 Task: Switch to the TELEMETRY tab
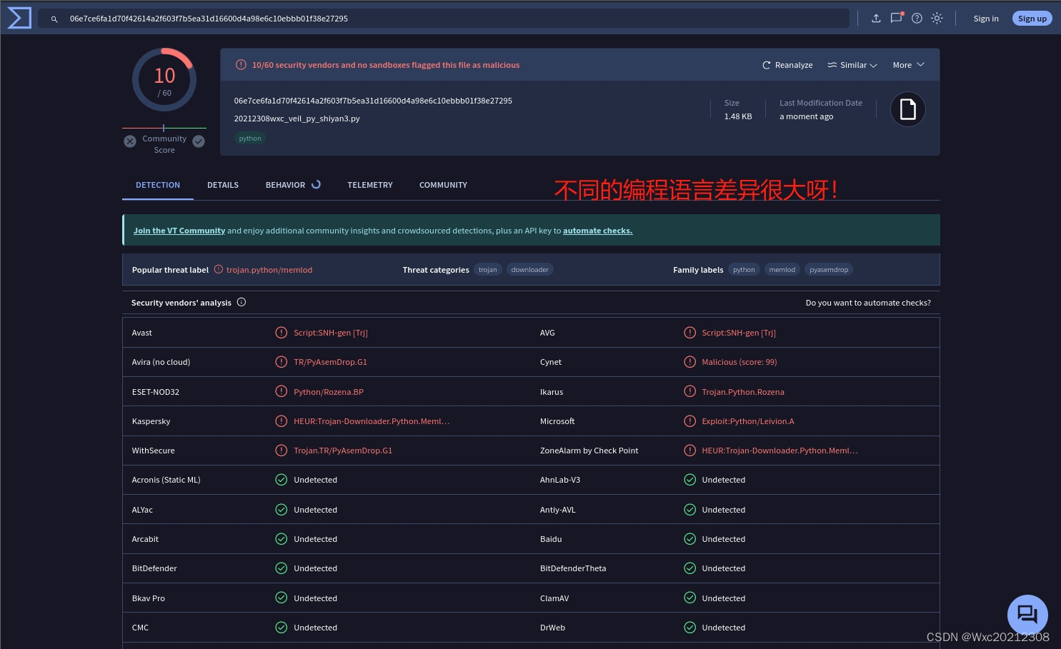point(370,185)
